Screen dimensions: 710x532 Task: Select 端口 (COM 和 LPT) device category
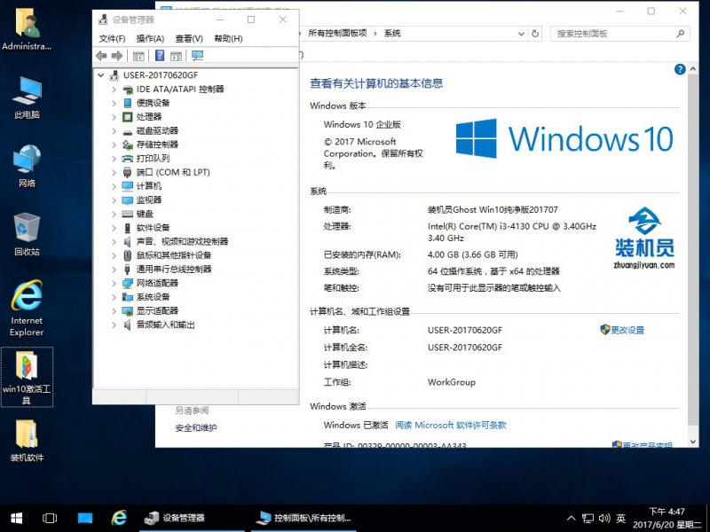point(172,172)
